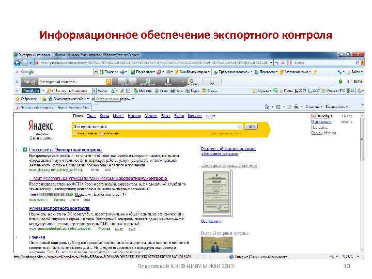Screen dimensions: 372x279
Task: Click the page vertical scrollbar thumb
Action: 362,139
